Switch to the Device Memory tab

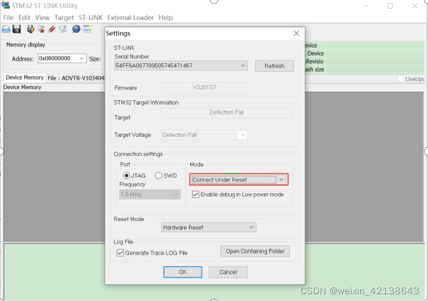tap(25, 77)
